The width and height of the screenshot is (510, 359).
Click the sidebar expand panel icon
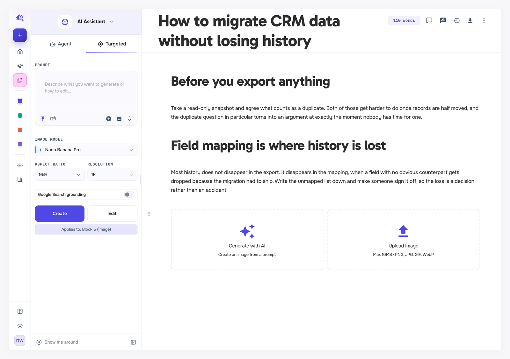pyautogui.click(x=20, y=311)
